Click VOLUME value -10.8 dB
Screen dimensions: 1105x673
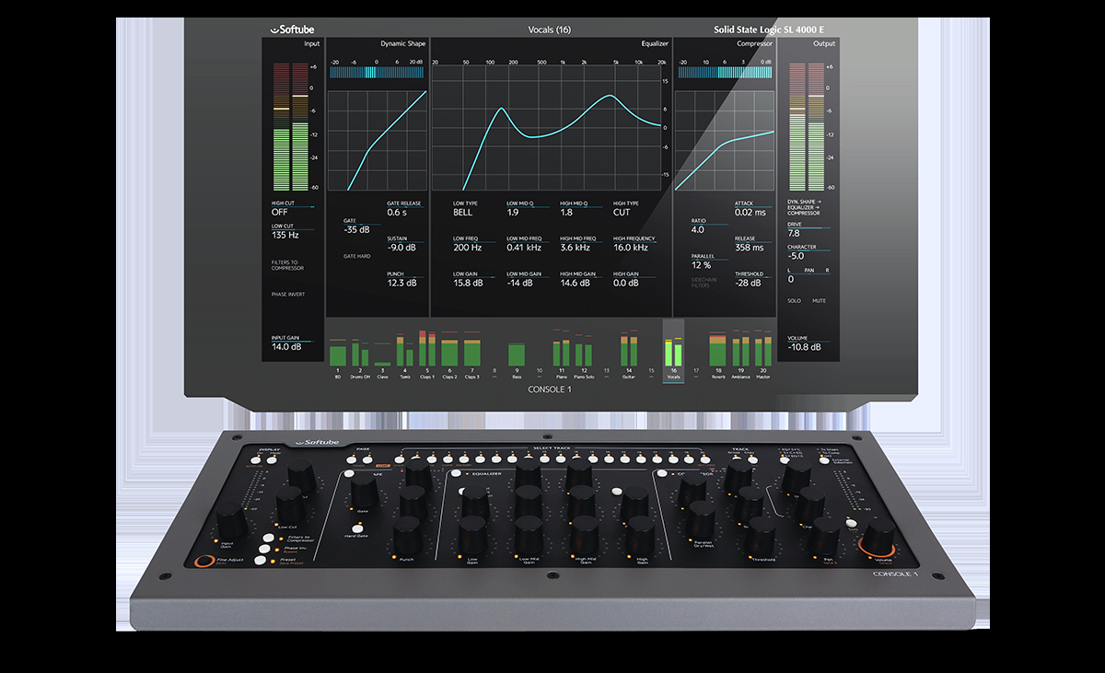(x=805, y=347)
